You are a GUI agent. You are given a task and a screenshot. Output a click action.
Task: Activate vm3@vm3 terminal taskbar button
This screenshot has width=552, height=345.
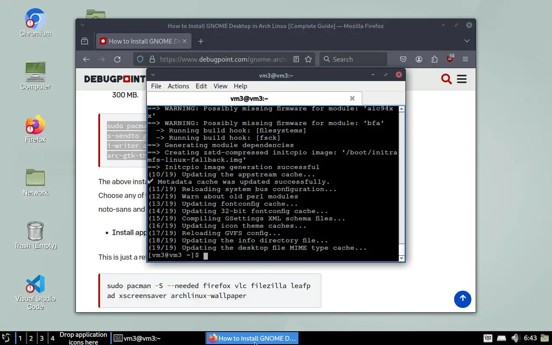point(158,338)
